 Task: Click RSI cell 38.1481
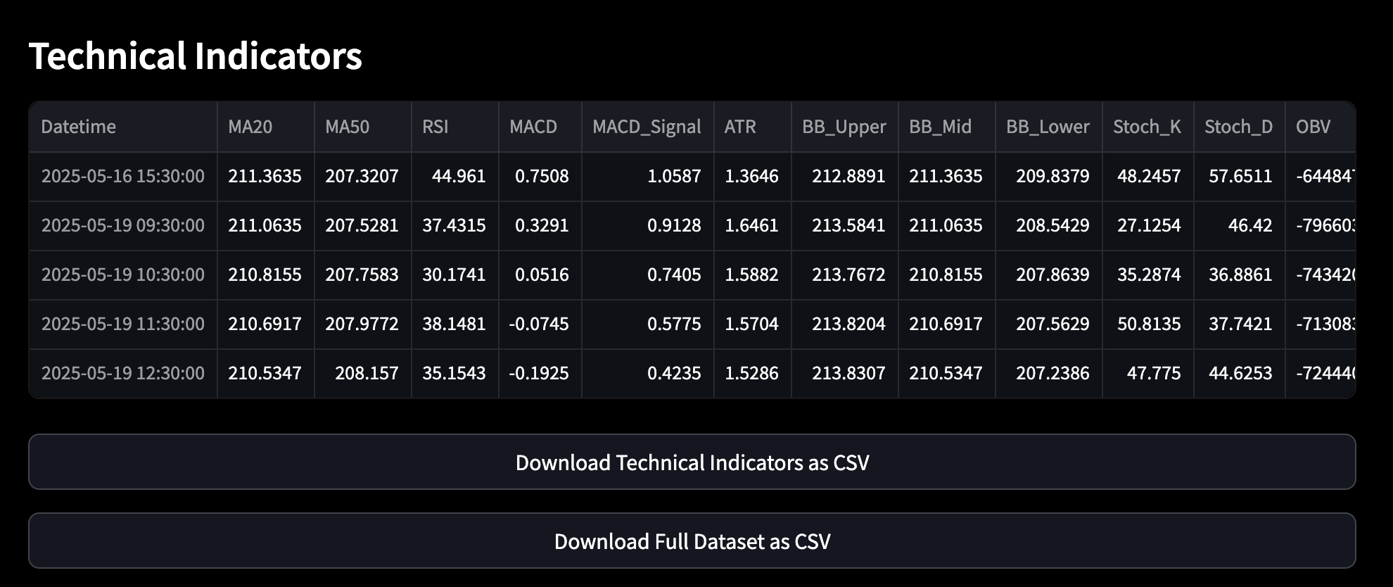pos(455,324)
